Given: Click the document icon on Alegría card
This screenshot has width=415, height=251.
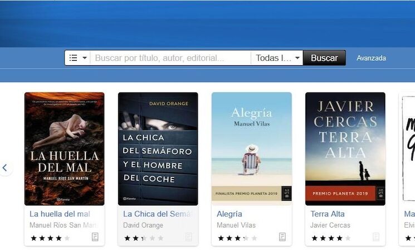Looking at the screenshot, I should (x=282, y=236).
